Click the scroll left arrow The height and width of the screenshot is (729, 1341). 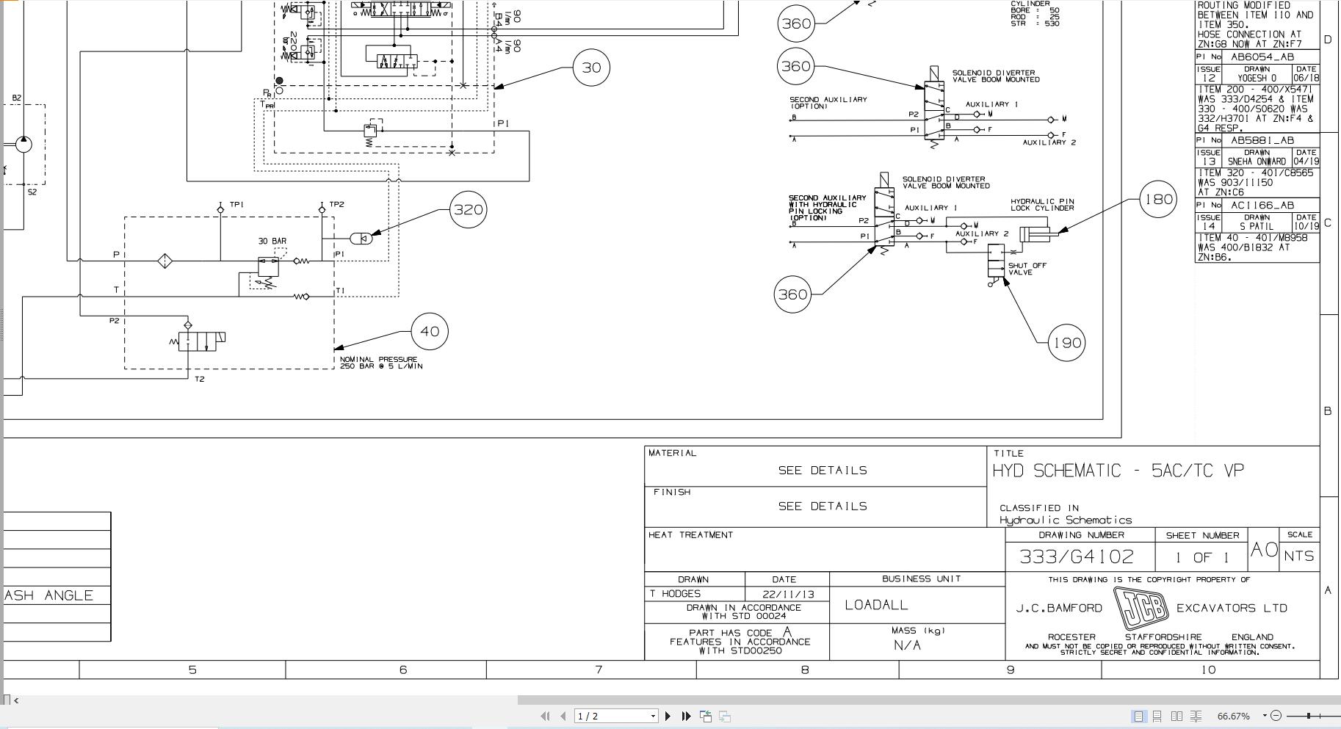(x=16, y=700)
